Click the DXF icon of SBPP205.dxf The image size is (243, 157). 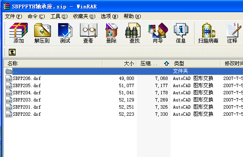pyautogui.click(x=9, y=85)
